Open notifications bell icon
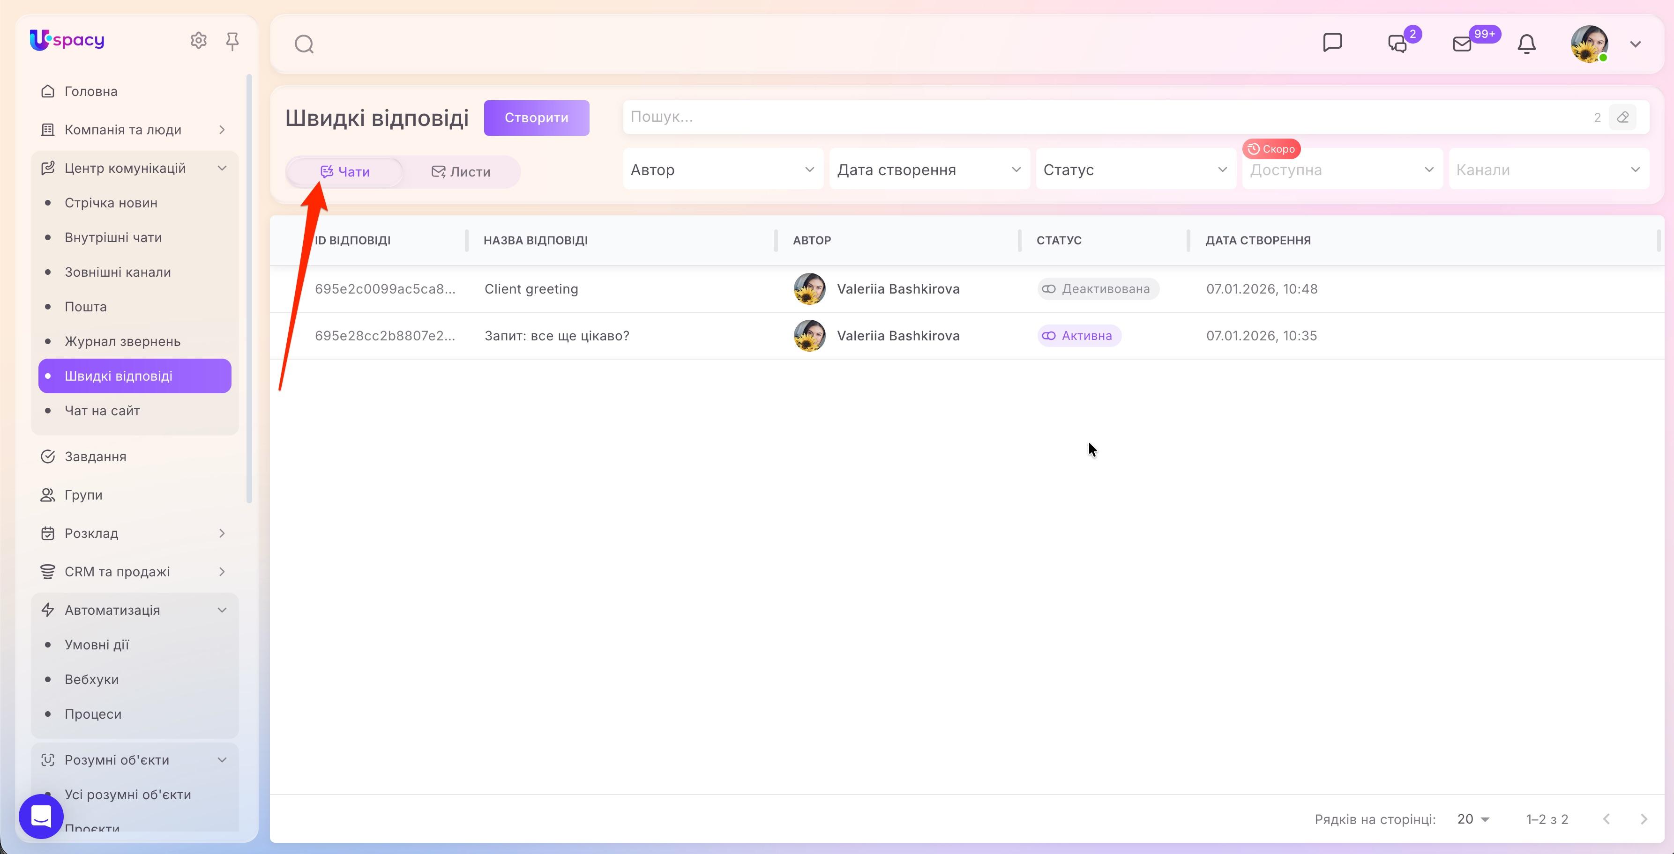This screenshot has height=854, width=1674. point(1526,44)
